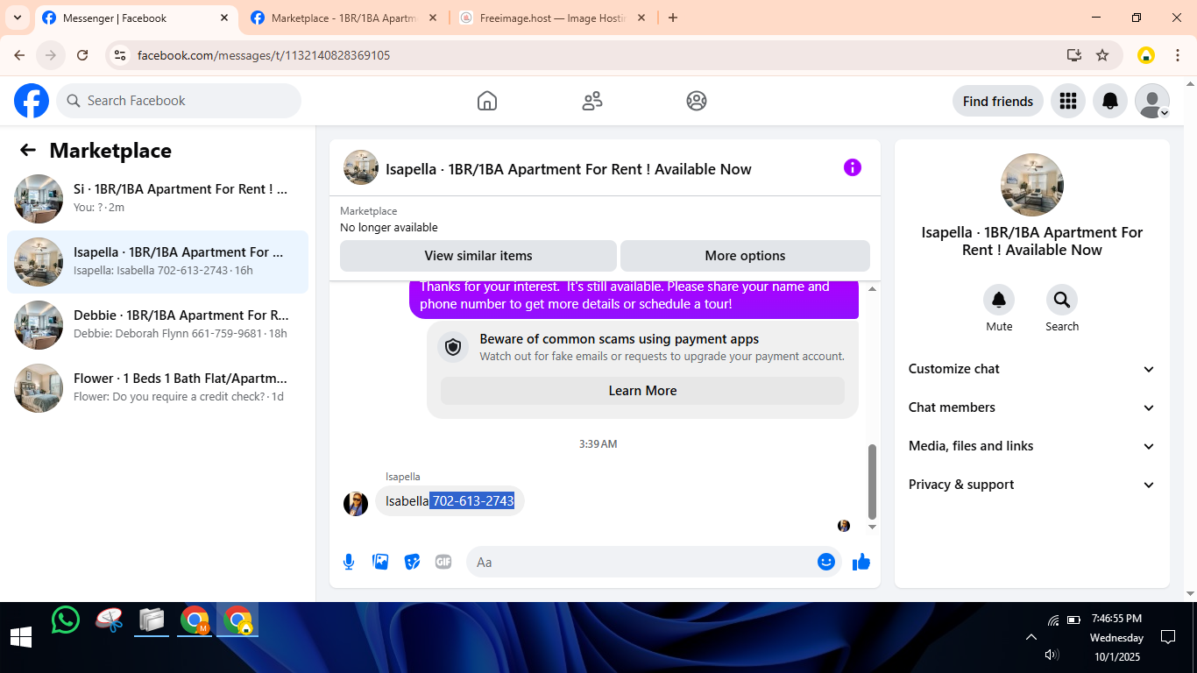Record a voice clip with microphone
The height and width of the screenshot is (673, 1197).
point(349,562)
